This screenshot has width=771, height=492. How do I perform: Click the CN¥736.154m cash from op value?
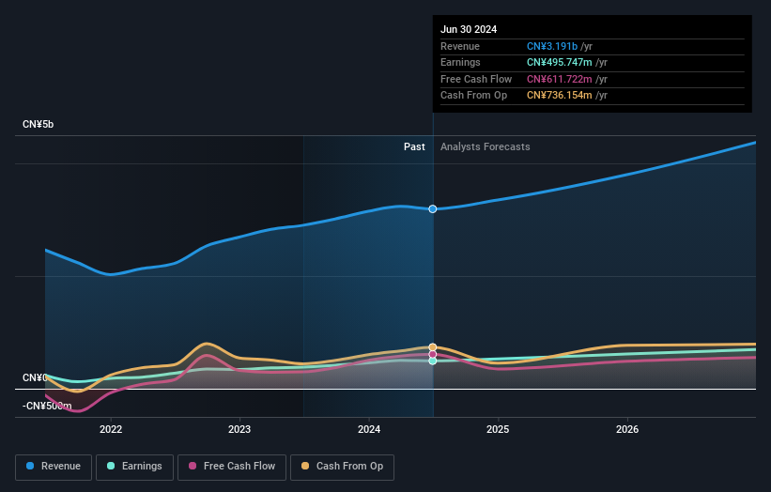pyautogui.click(x=559, y=96)
